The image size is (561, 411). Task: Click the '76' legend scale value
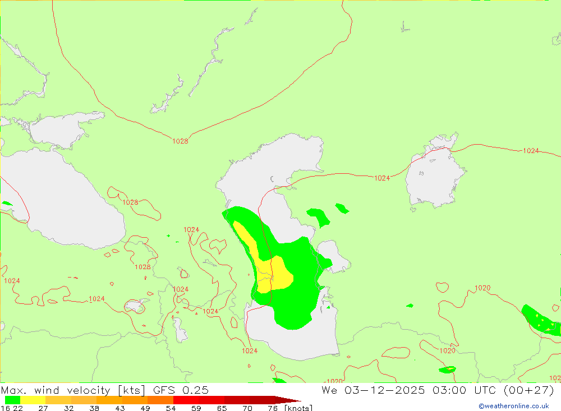[273, 408]
